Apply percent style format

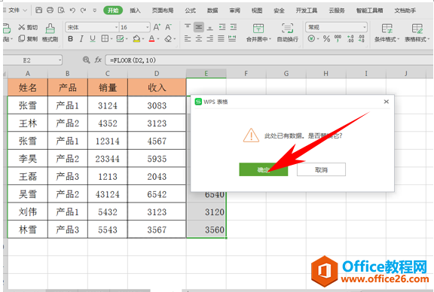[326, 38]
